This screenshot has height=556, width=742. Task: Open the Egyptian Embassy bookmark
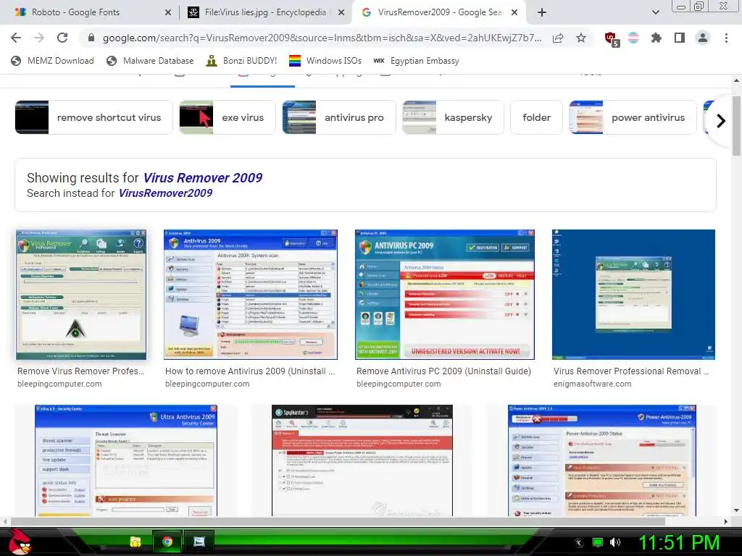click(416, 61)
